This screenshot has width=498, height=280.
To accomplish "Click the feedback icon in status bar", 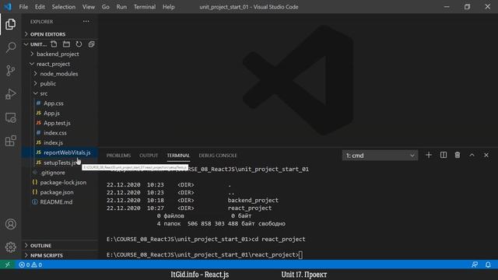I will (475, 264).
